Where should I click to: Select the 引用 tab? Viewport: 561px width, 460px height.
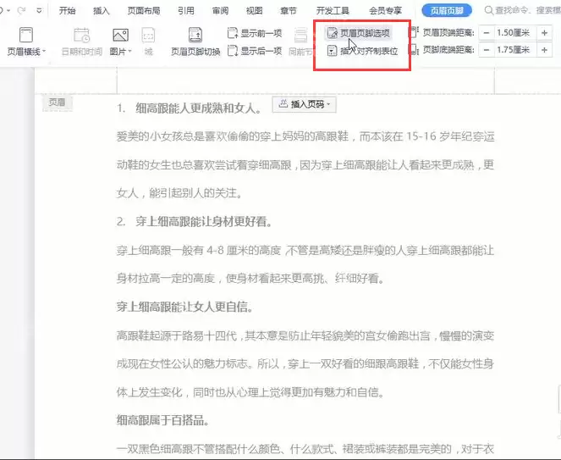186,10
